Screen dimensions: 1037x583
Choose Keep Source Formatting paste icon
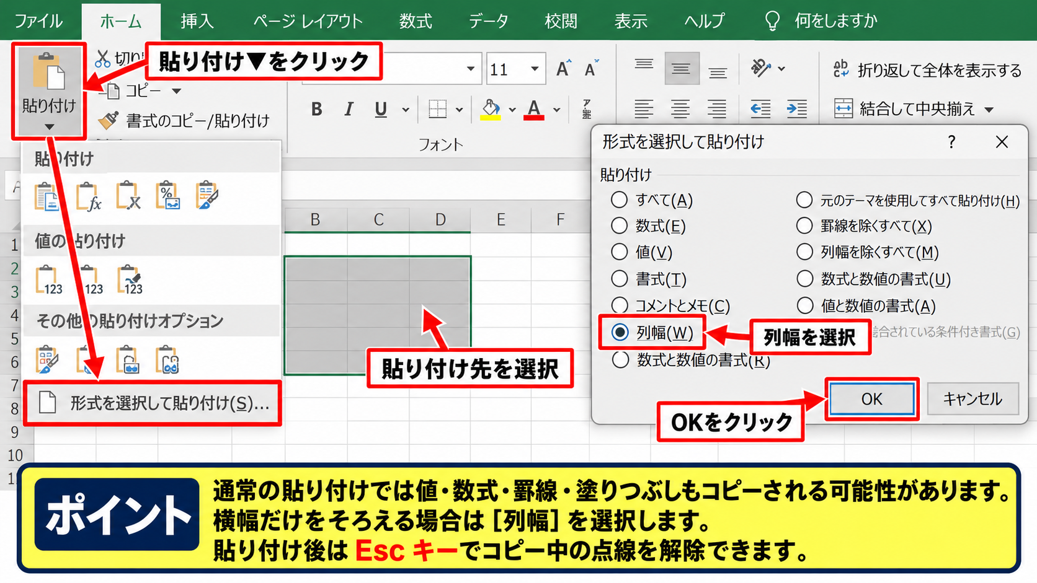207,196
